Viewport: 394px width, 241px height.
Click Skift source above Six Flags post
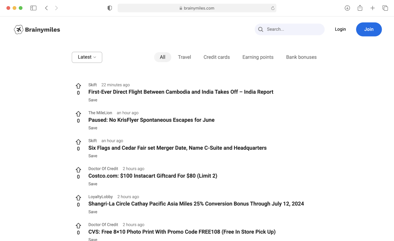[x=92, y=141]
